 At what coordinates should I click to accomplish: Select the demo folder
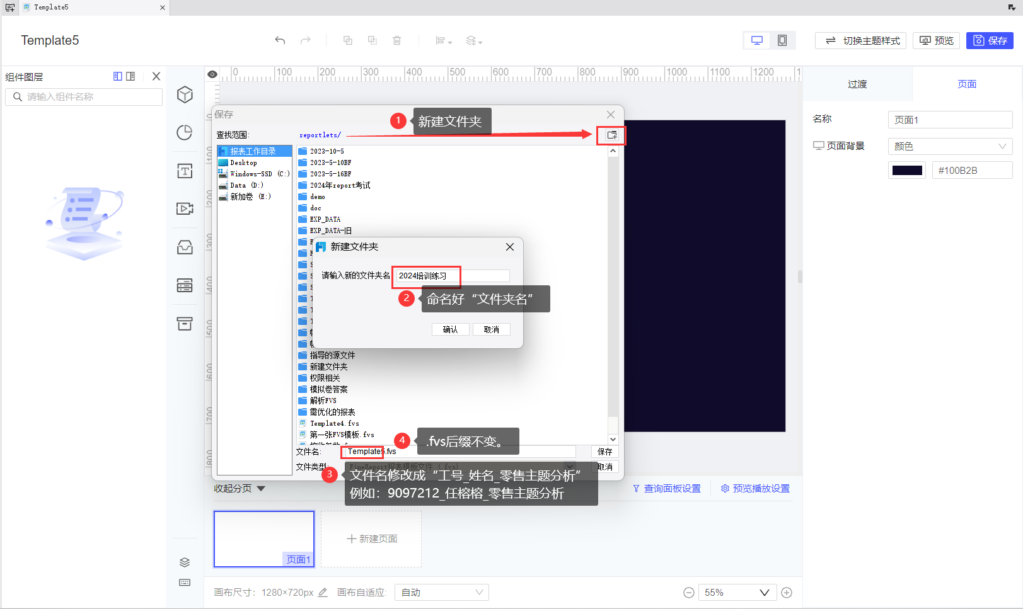point(312,196)
